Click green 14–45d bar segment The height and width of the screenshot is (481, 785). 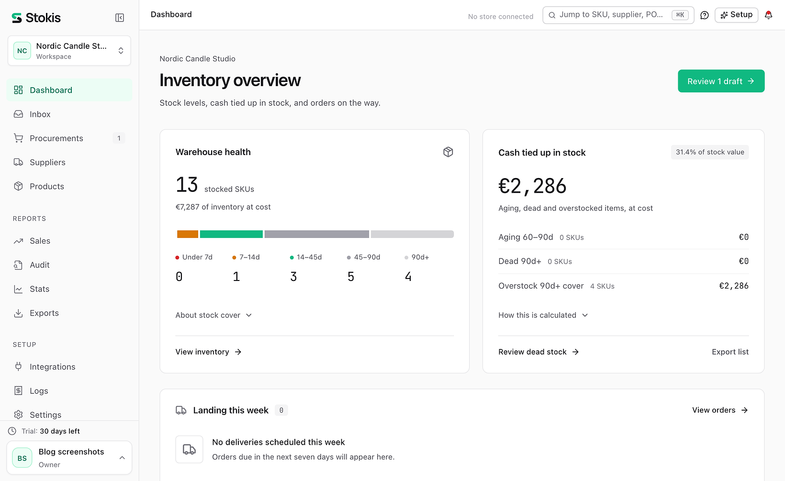click(x=231, y=234)
